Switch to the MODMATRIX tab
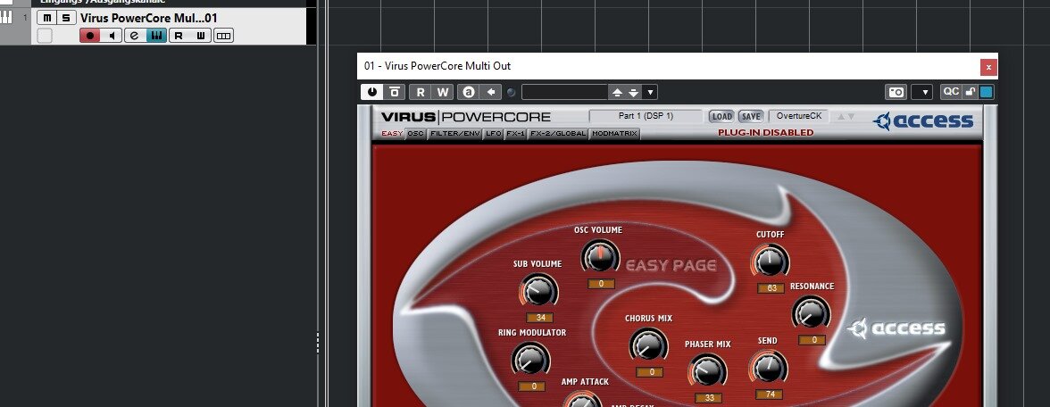Viewport: 1050px width, 407px height. click(614, 133)
